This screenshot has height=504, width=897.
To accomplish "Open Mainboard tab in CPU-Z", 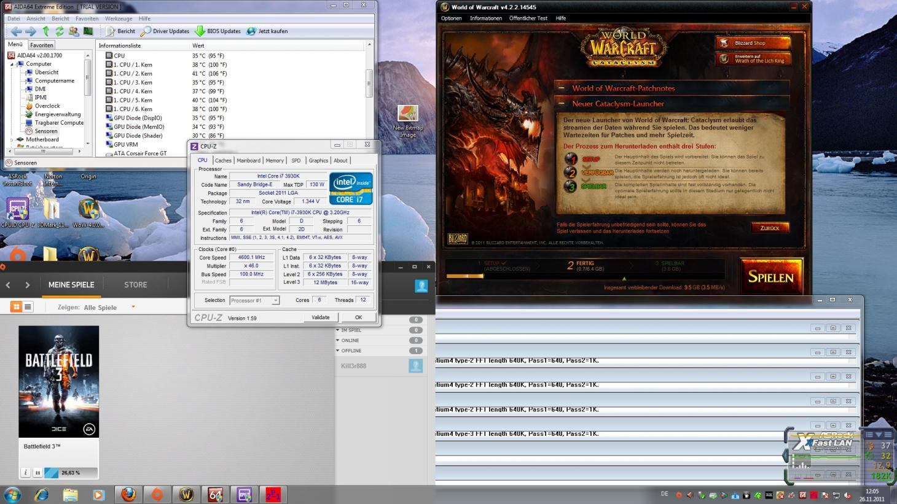I will click(x=248, y=161).
